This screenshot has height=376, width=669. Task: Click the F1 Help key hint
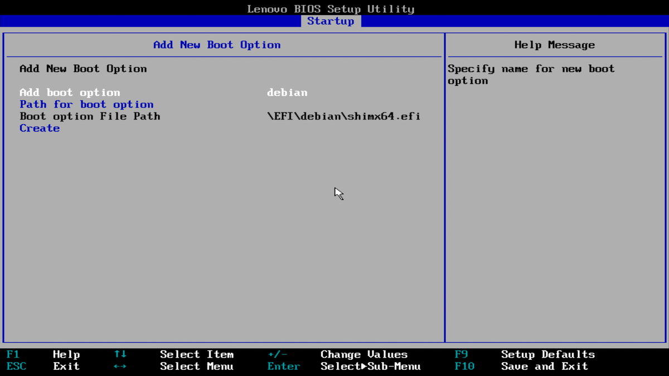pyautogui.click(x=43, y=354)
